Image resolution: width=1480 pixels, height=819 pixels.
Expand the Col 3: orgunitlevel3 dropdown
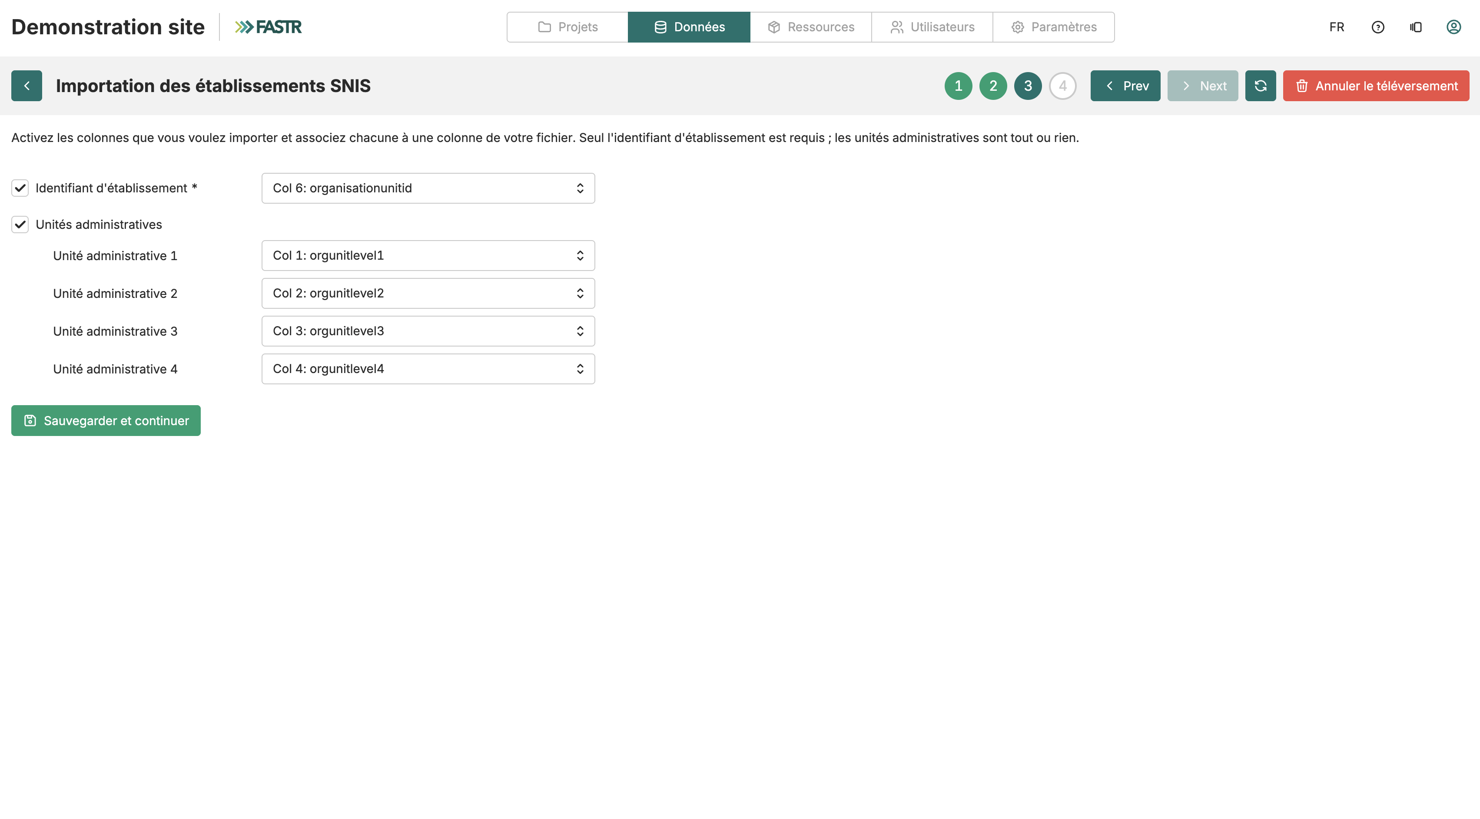[x=428, y=331]
